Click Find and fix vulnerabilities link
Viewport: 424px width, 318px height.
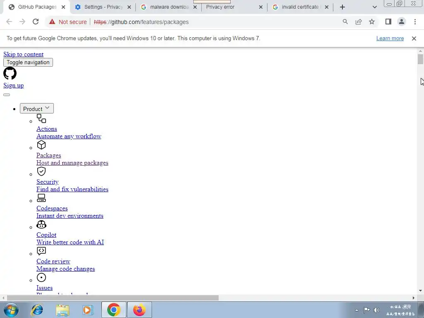(72, 189)
